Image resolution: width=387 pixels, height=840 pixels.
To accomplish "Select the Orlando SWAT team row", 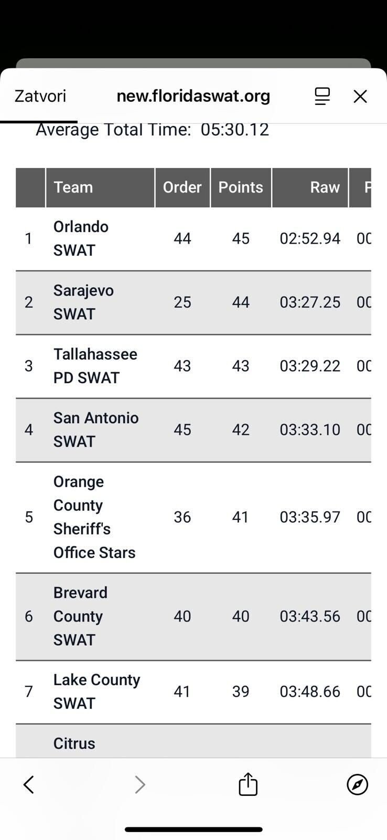I will (x=81, y=238).
